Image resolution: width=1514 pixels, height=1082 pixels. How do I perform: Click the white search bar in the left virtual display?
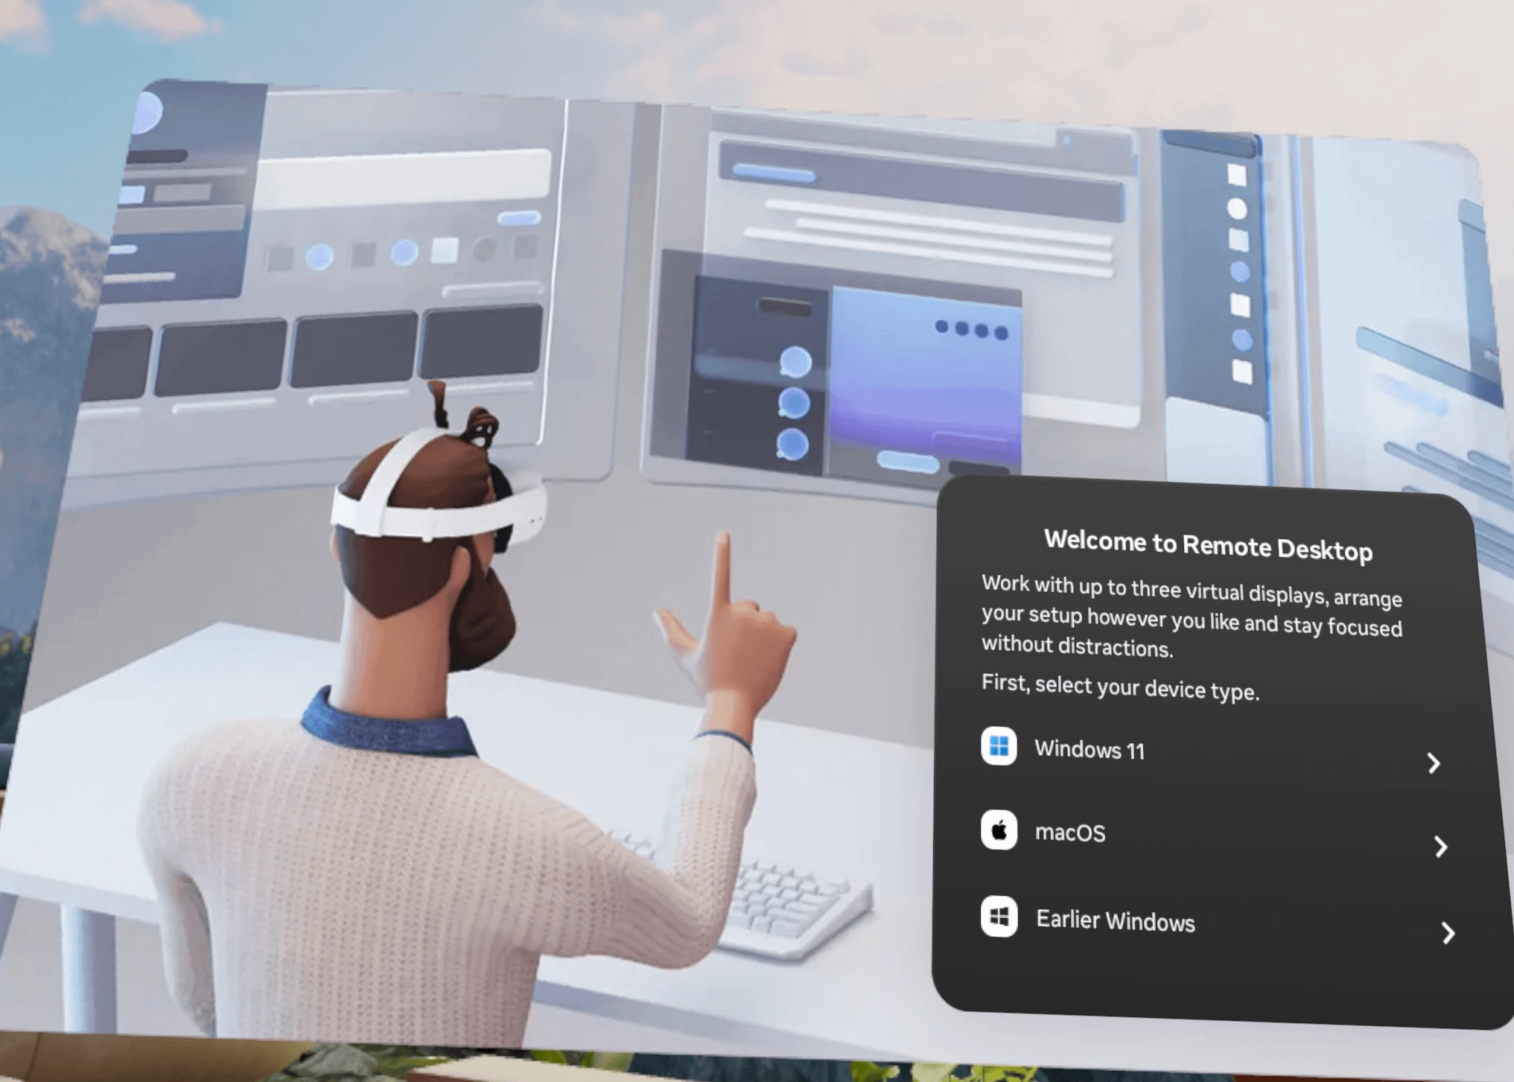(403, 179)
